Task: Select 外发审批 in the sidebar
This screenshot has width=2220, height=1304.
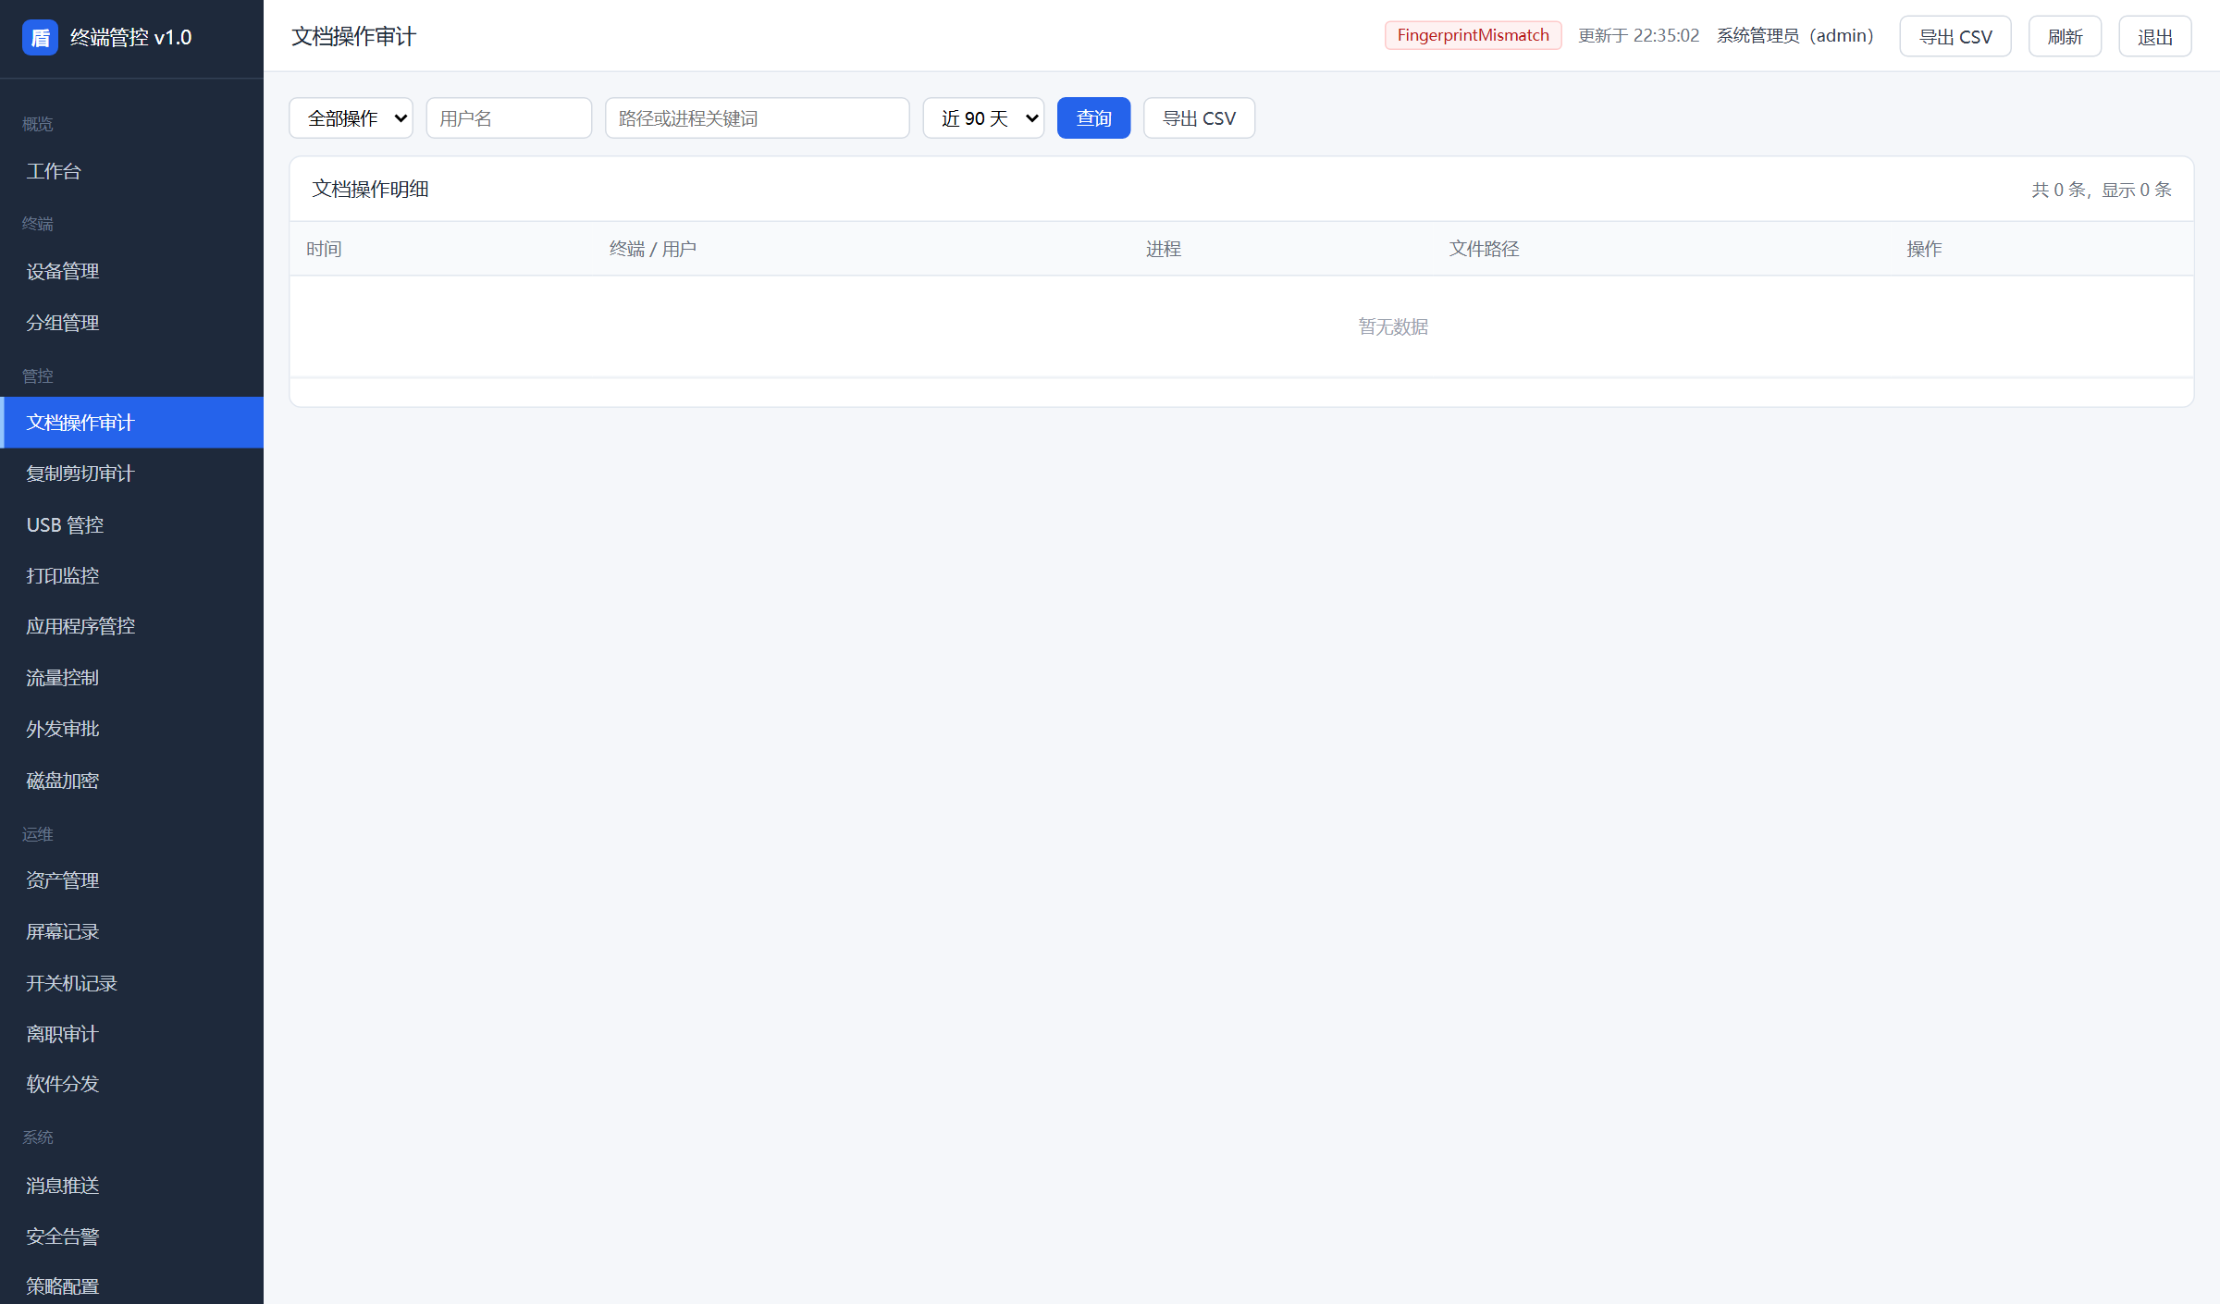Action: 131,729
